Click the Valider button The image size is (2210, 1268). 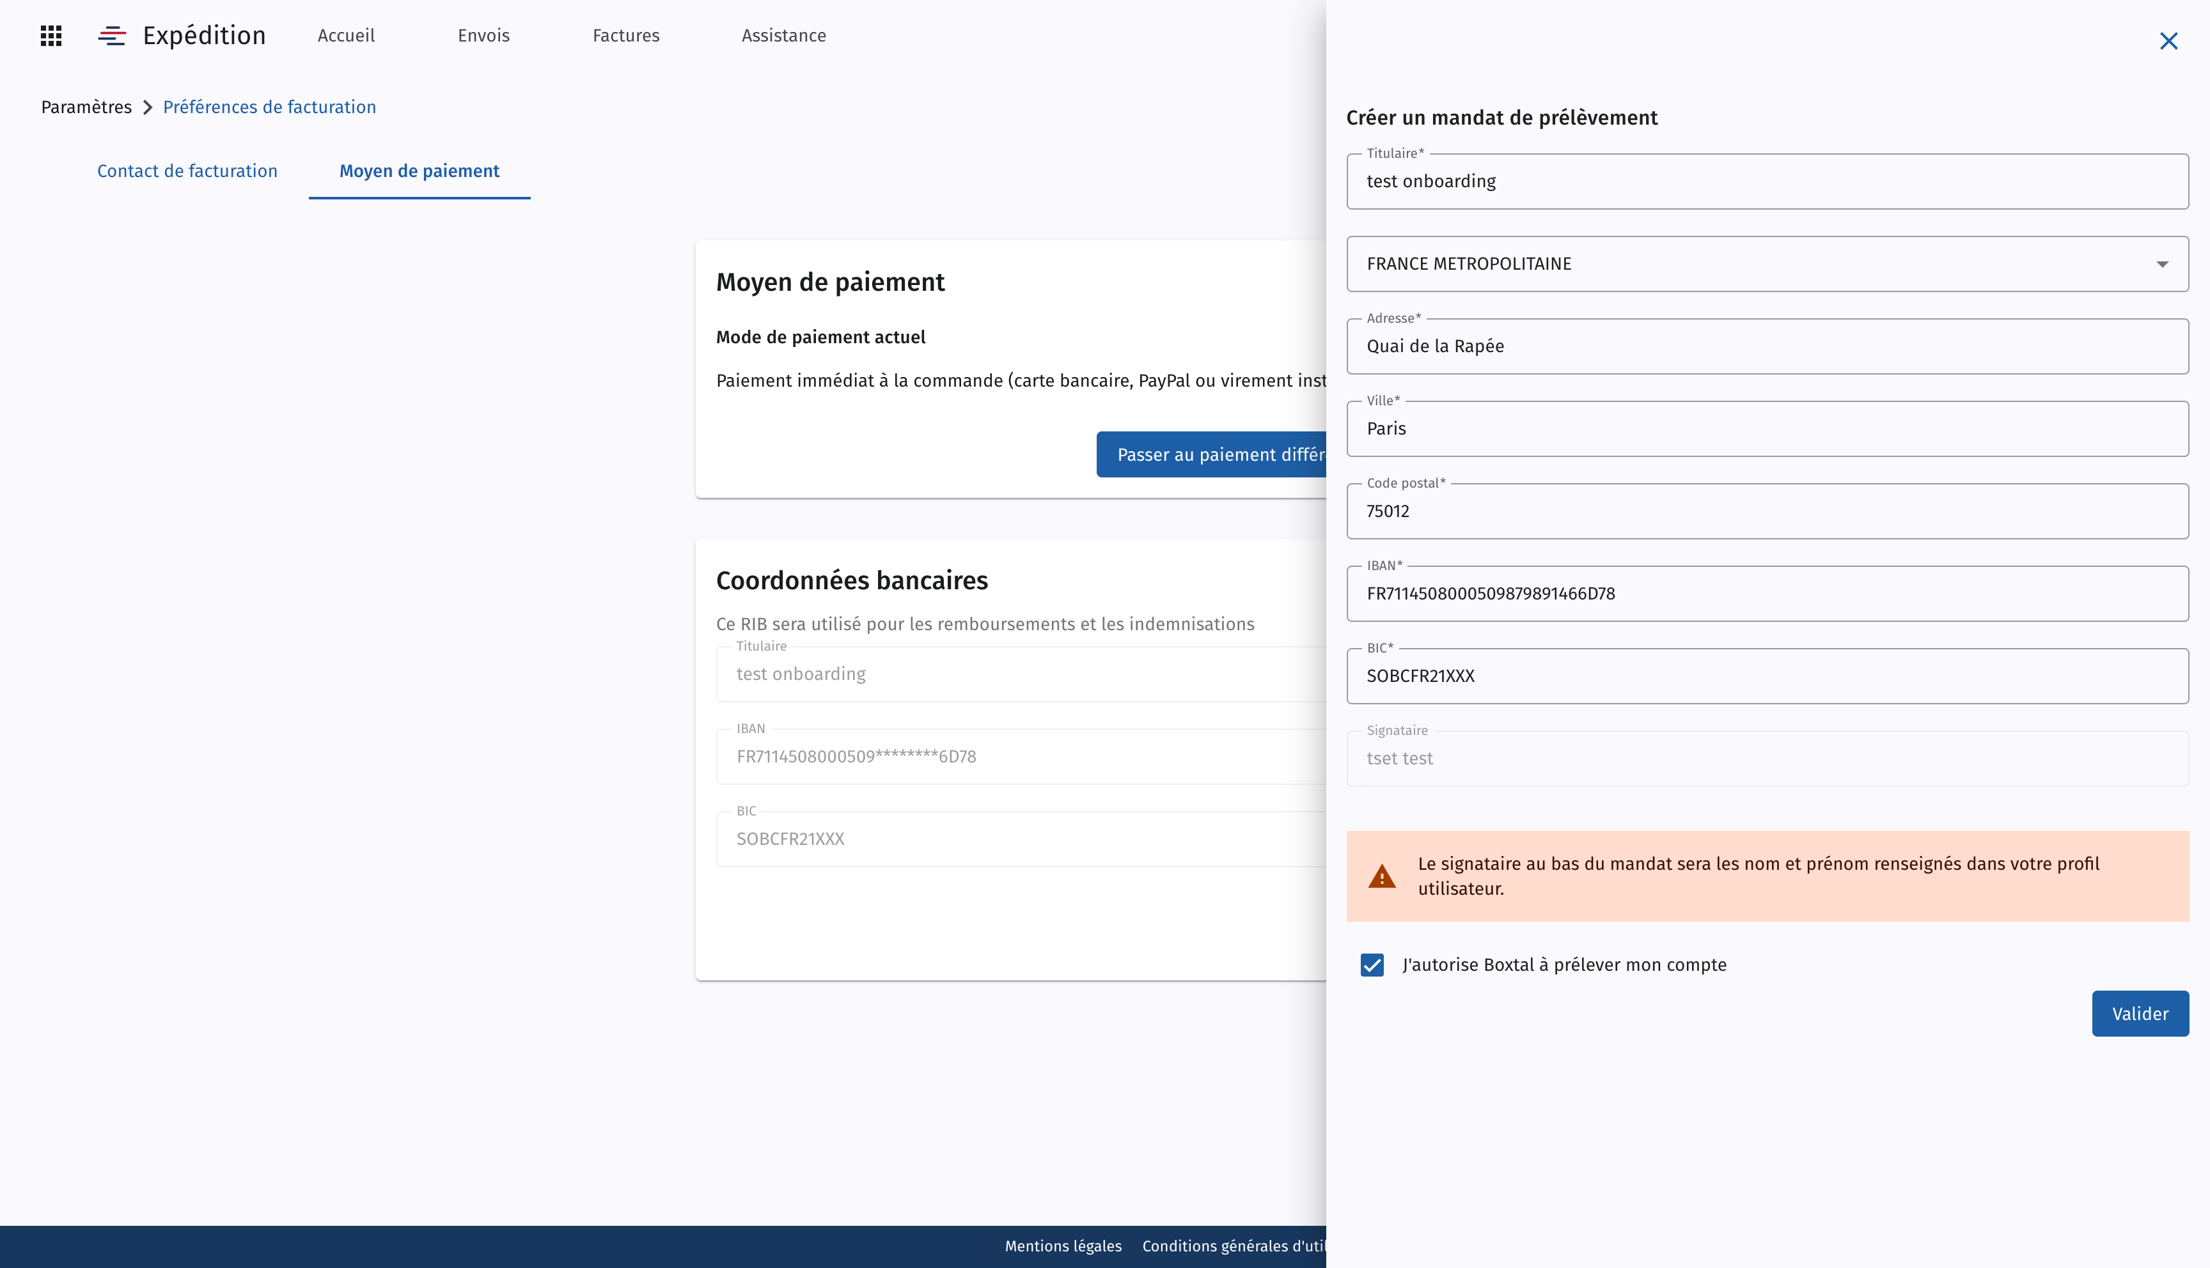coord(2140,1014)
